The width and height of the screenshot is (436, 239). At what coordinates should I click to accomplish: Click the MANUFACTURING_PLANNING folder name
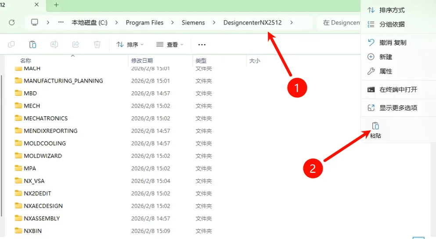(63, 81)
